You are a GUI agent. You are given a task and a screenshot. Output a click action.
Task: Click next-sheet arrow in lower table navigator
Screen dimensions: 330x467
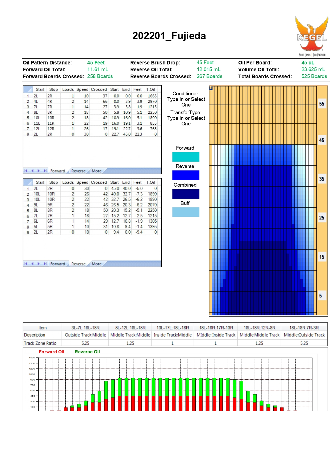(x=39, y=264)
